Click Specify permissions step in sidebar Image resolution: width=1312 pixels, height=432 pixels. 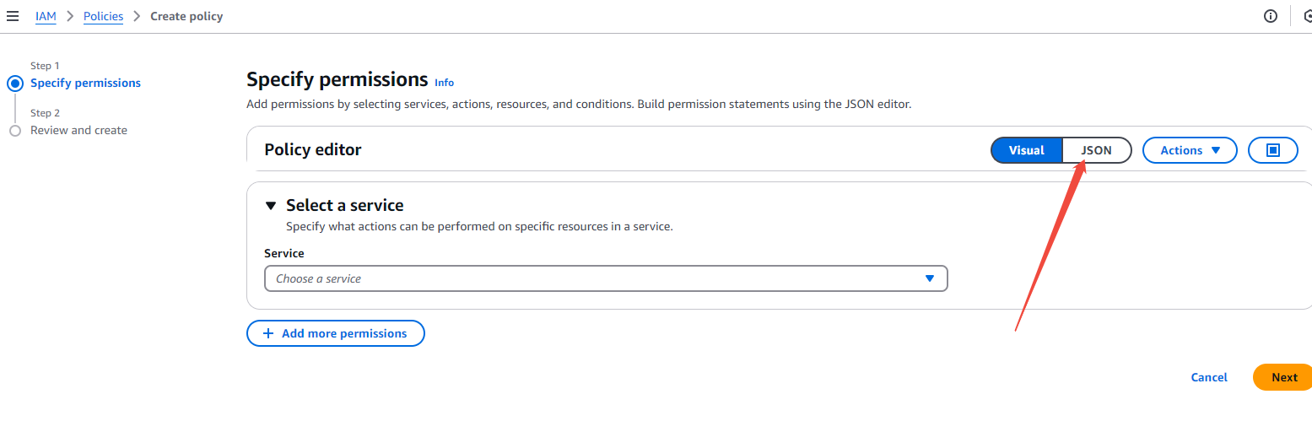click(85, 83)
